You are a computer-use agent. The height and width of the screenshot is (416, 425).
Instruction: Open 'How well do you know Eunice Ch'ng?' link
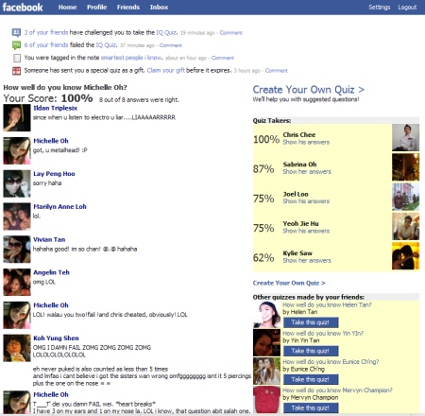pos(331,362)
